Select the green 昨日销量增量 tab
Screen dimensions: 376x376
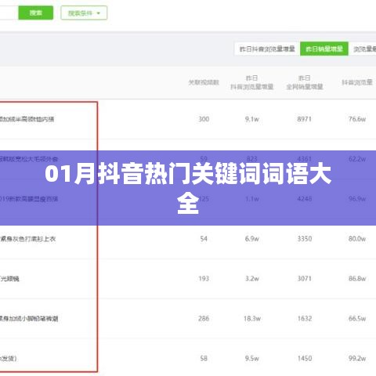click(324, 49)
